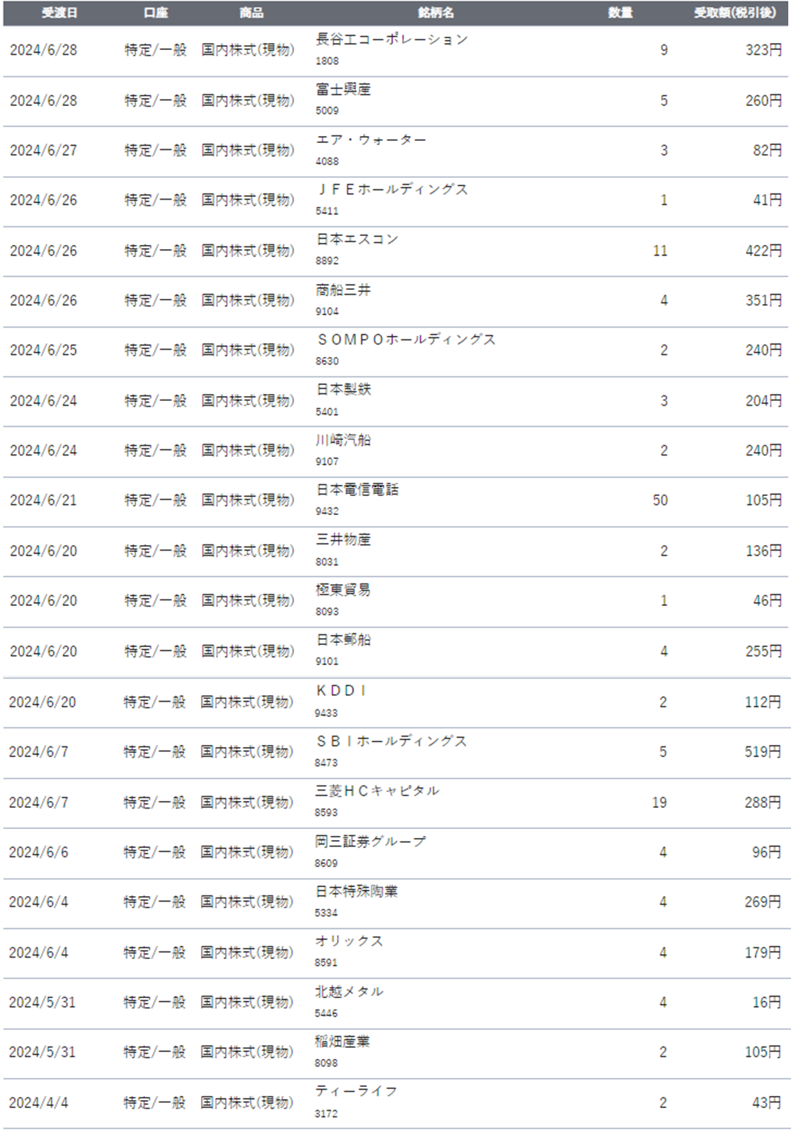Click the ＫＤＤＩ stock name
This screenshot has width=791, height=1130.
click(x=341, y=691)
